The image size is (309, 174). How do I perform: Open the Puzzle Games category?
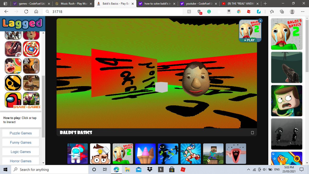(21, 133)
